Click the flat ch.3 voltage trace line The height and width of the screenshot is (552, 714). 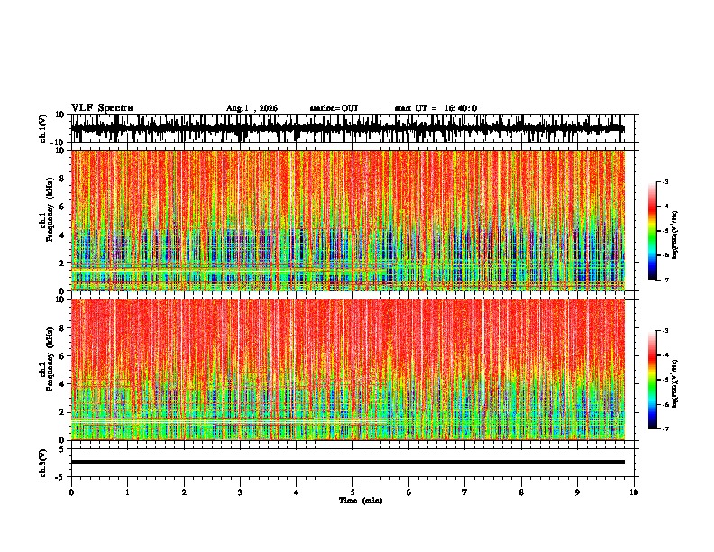pos(348,462)
